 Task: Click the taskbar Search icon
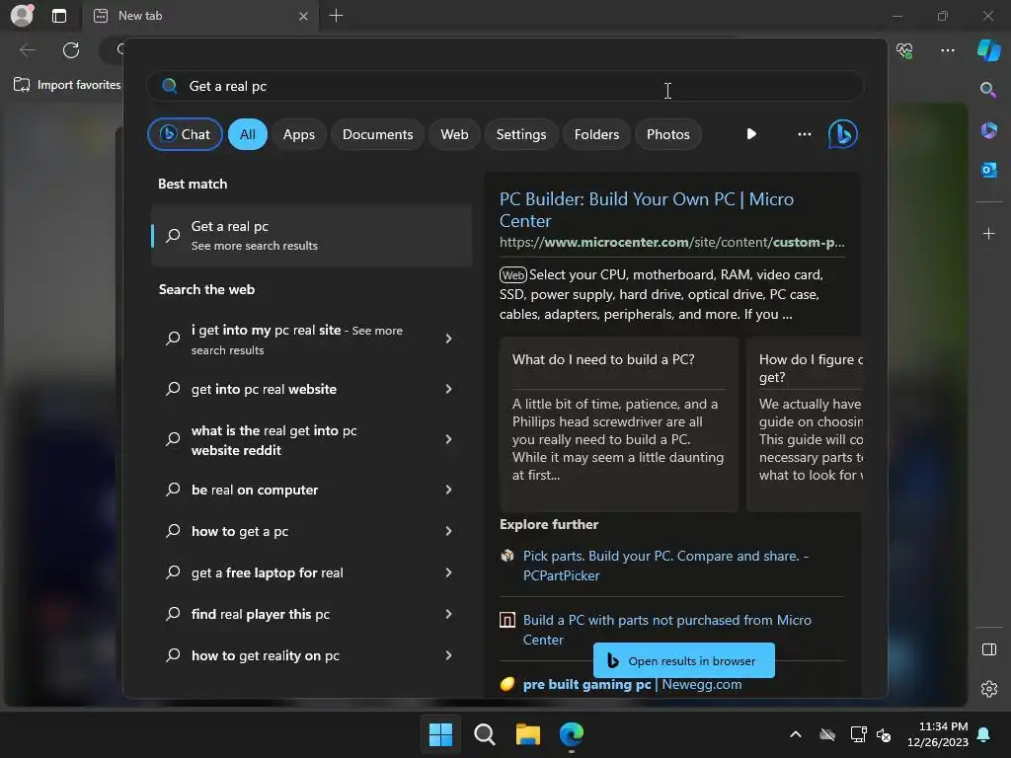tap(484, 734)
